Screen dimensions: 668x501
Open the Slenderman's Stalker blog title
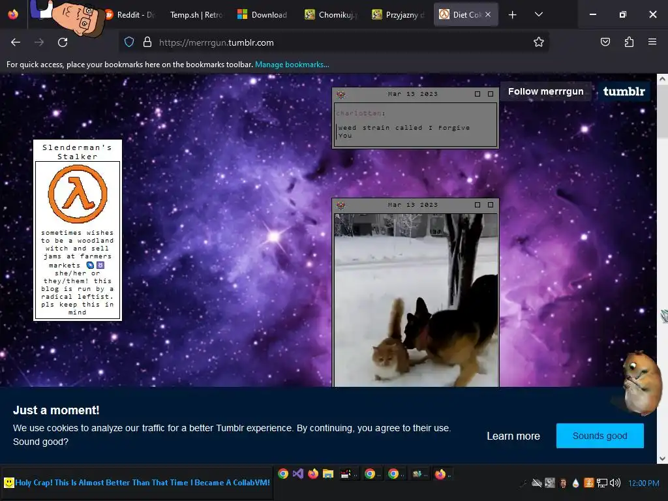tap(77, 151)
